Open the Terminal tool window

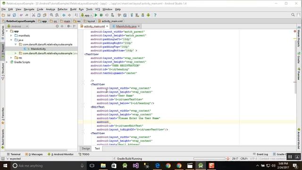coord(14,154)
